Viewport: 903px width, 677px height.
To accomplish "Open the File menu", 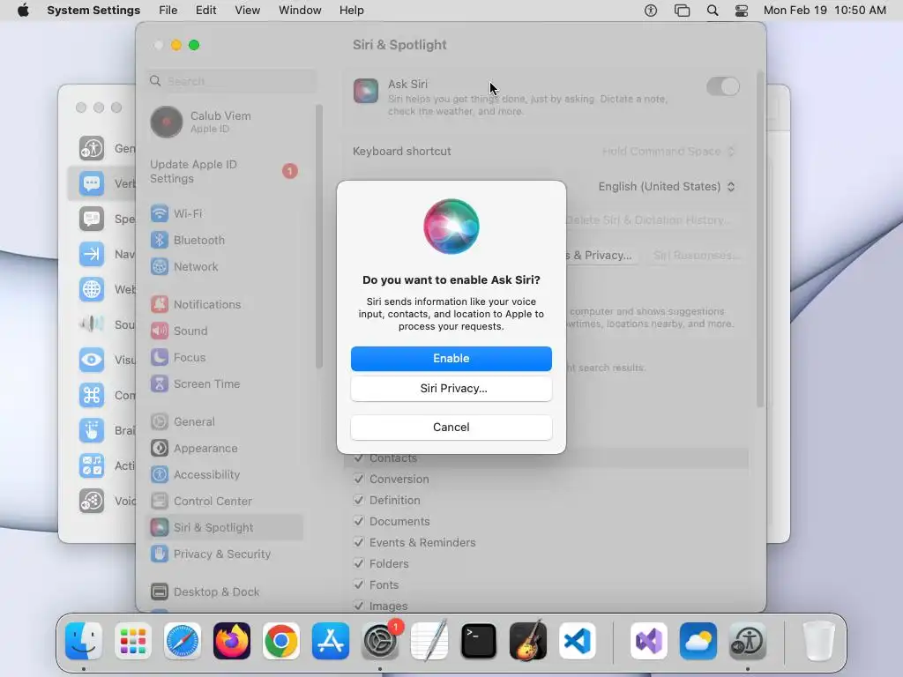I will (168, 11).
